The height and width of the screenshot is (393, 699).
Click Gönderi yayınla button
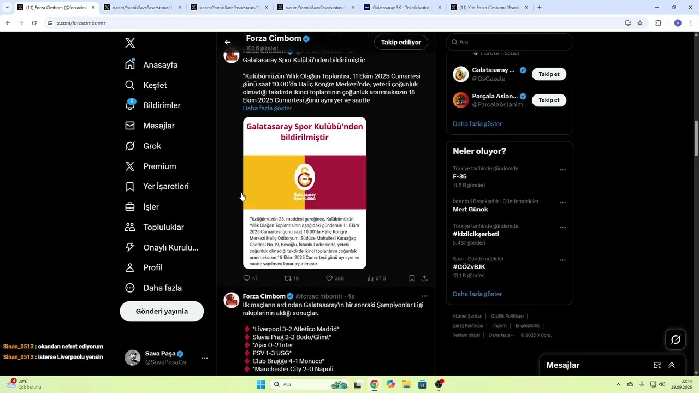click(x=162, y=311)
